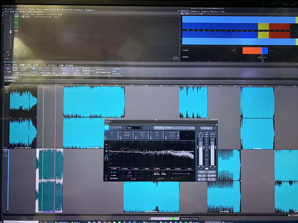Select the Vintage Limiter module in Ozone

click(x=172, y=135)
